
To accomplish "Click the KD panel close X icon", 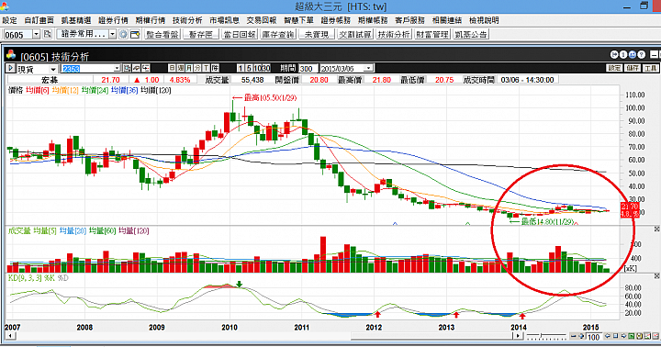I will click(x=656, y=275).
